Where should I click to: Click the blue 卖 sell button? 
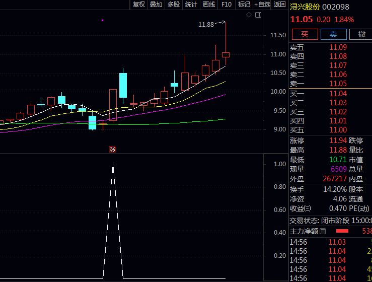334,34
